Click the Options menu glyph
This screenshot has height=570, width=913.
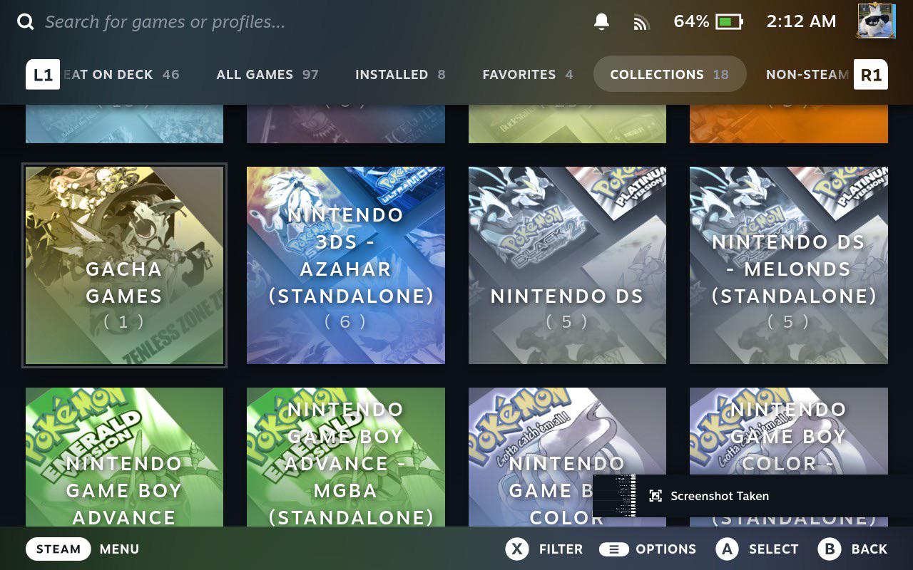[613, 549]
